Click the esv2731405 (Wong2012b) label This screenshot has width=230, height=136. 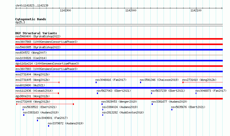pos(33,80)
